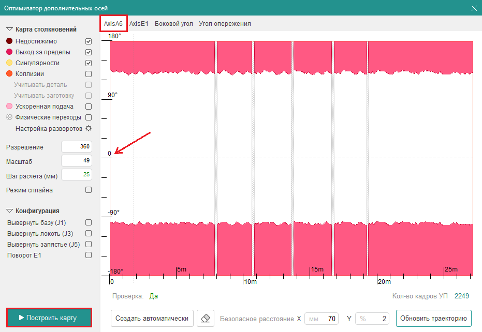
Task: Click the eraser icon button
Action: pos(206,319)
